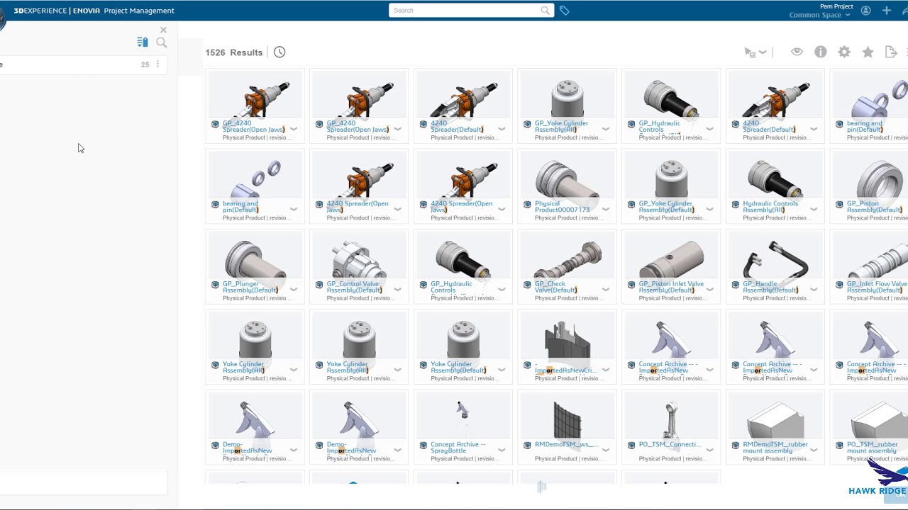The width and height of the screenshot is (908, 510).
Task: Open PO_TSM_Connecti... title link
Action: (670, 445)
